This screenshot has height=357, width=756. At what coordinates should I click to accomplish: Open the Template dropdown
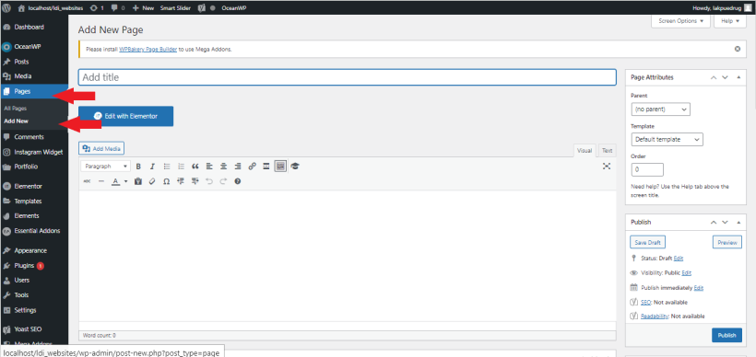tap(667, 140)
